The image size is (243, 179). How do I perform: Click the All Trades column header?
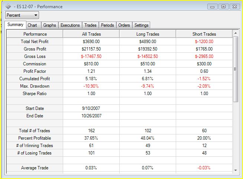(x=91, y=34)
